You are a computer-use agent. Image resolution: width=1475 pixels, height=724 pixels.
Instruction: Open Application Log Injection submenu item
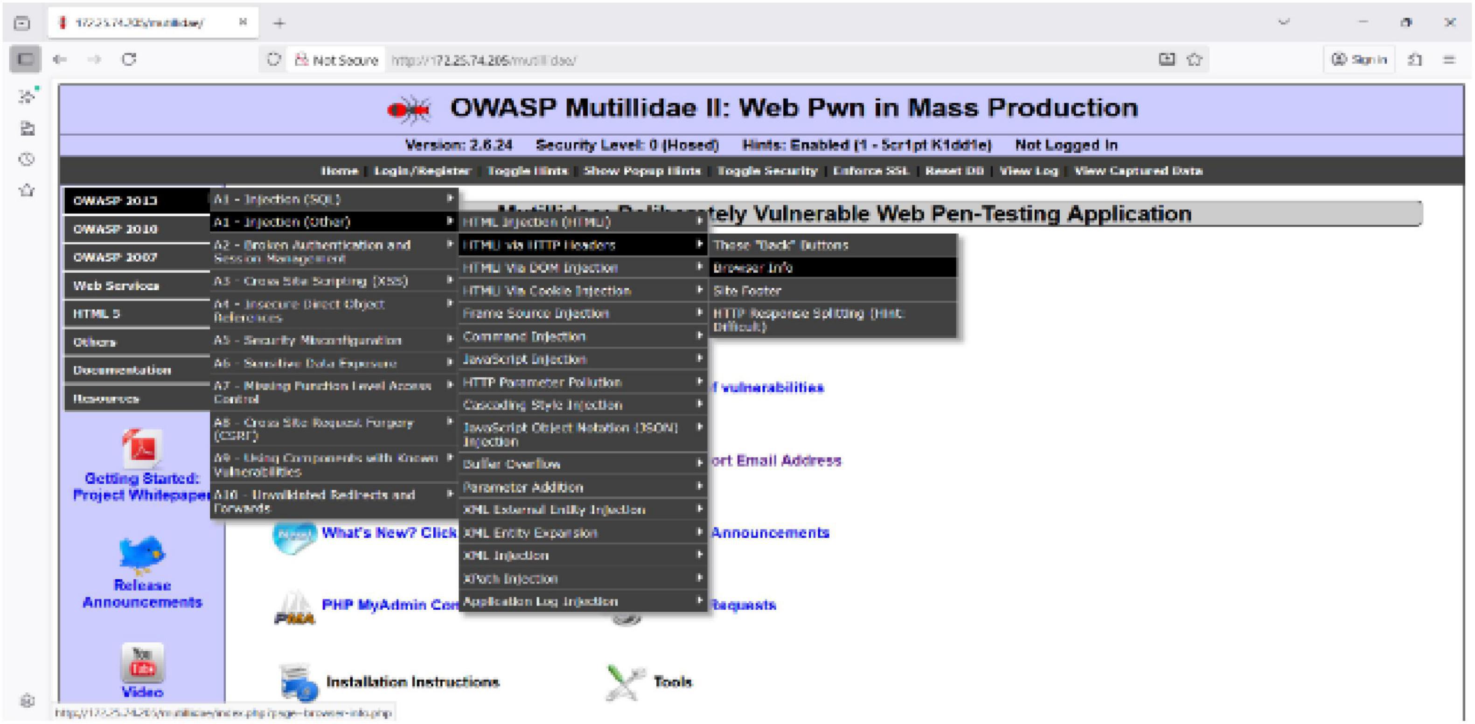pos(583,601)
